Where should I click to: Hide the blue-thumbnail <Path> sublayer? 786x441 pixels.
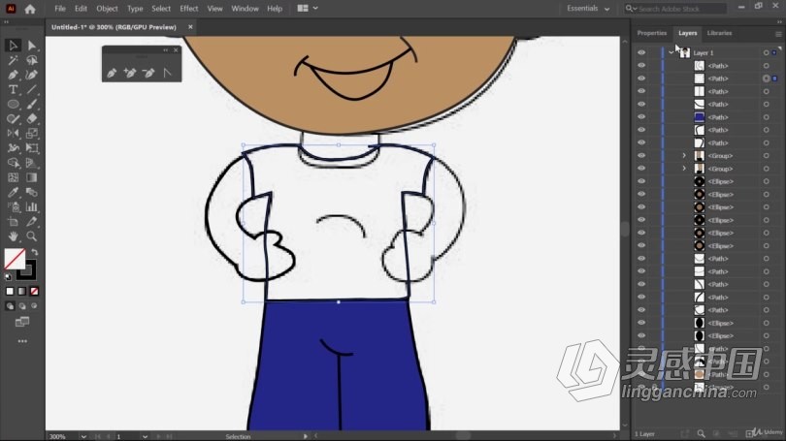(x=641, y=117)
